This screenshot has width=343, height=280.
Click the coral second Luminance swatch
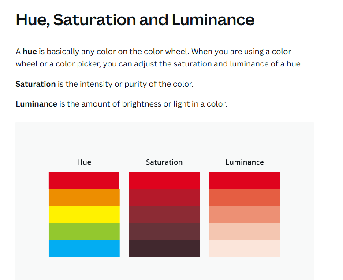click(x=245, y=197)
